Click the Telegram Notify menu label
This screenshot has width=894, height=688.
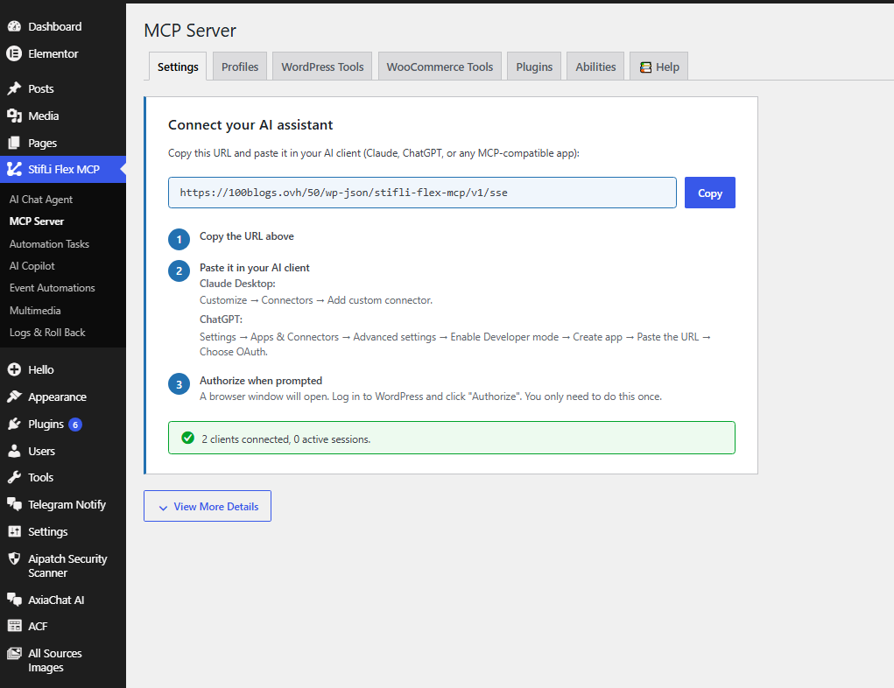pos(67,504)
